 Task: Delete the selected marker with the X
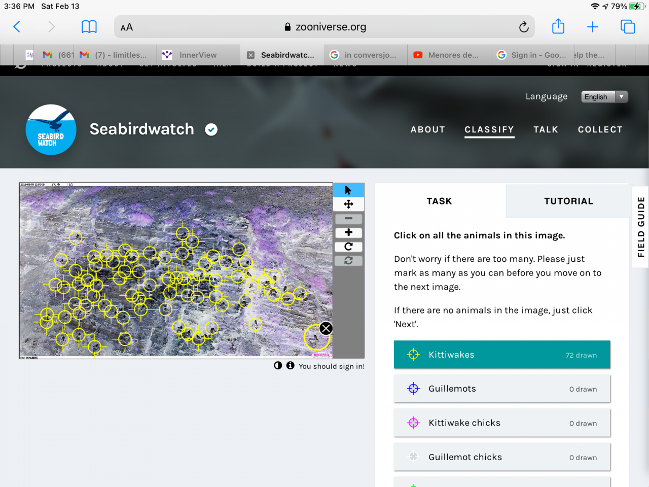click(x=326, y=328)
